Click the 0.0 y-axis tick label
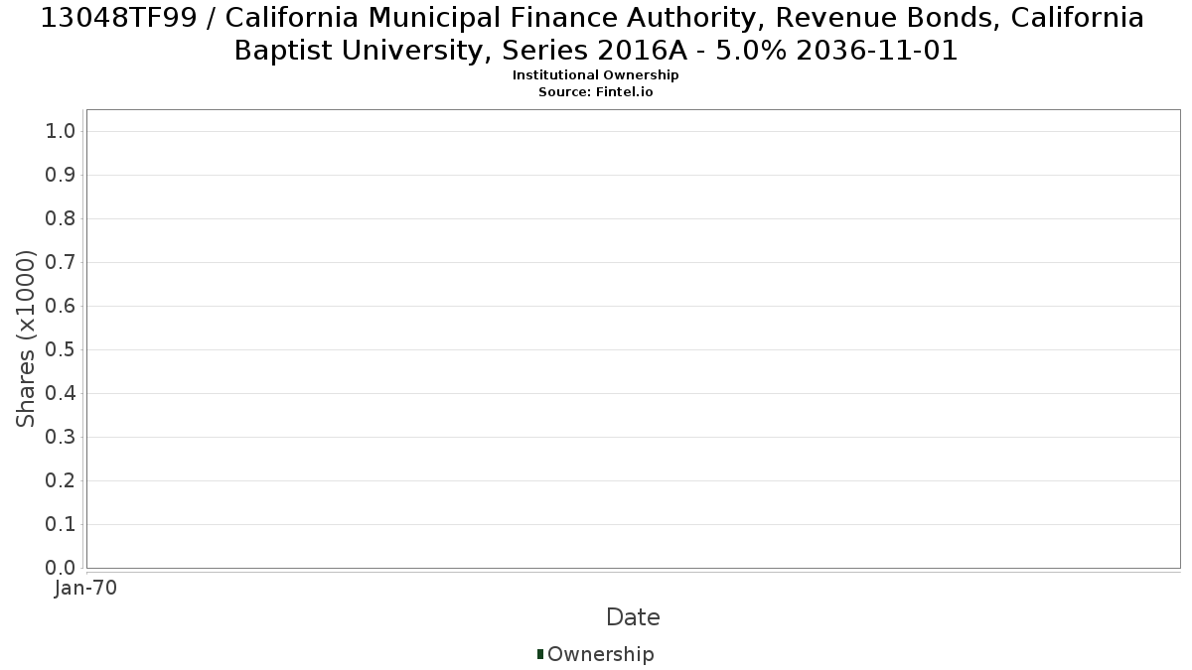Screen dimensions: 1192x670 62,569
